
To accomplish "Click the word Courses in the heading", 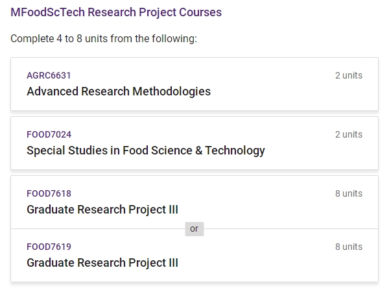I will [200, 12].
